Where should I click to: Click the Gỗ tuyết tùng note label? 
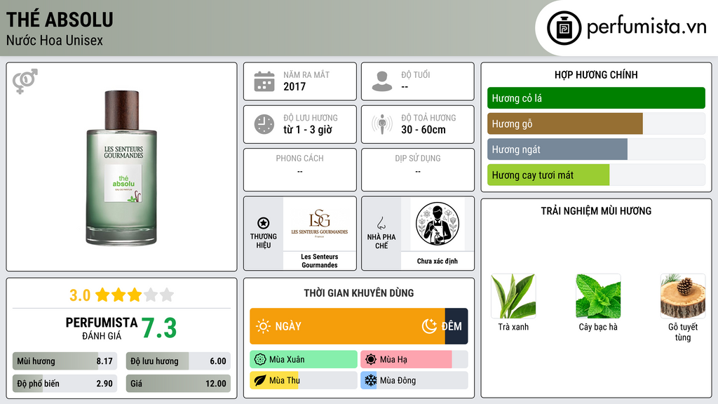click(683, 332)
